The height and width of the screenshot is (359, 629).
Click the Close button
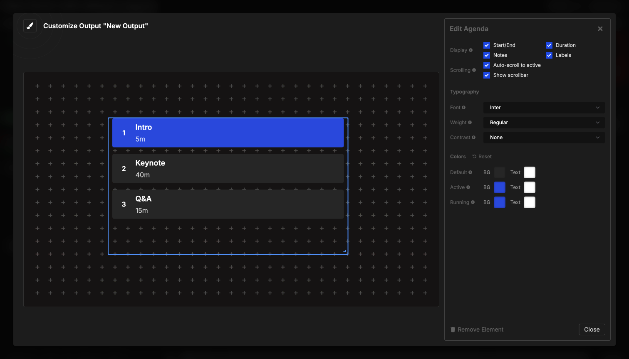click(x=592, y=329)
